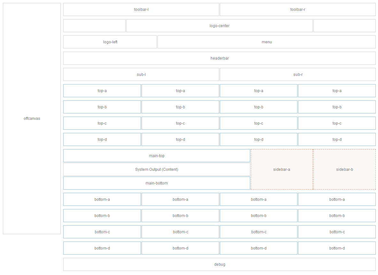Click the offcanvas panel
Image resolution: width=378 pixels, height=275 pixels.
point(32,118)
